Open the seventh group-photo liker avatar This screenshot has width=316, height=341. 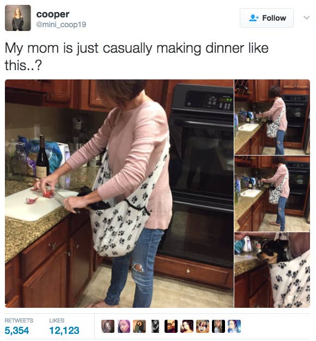pos(203,326)
